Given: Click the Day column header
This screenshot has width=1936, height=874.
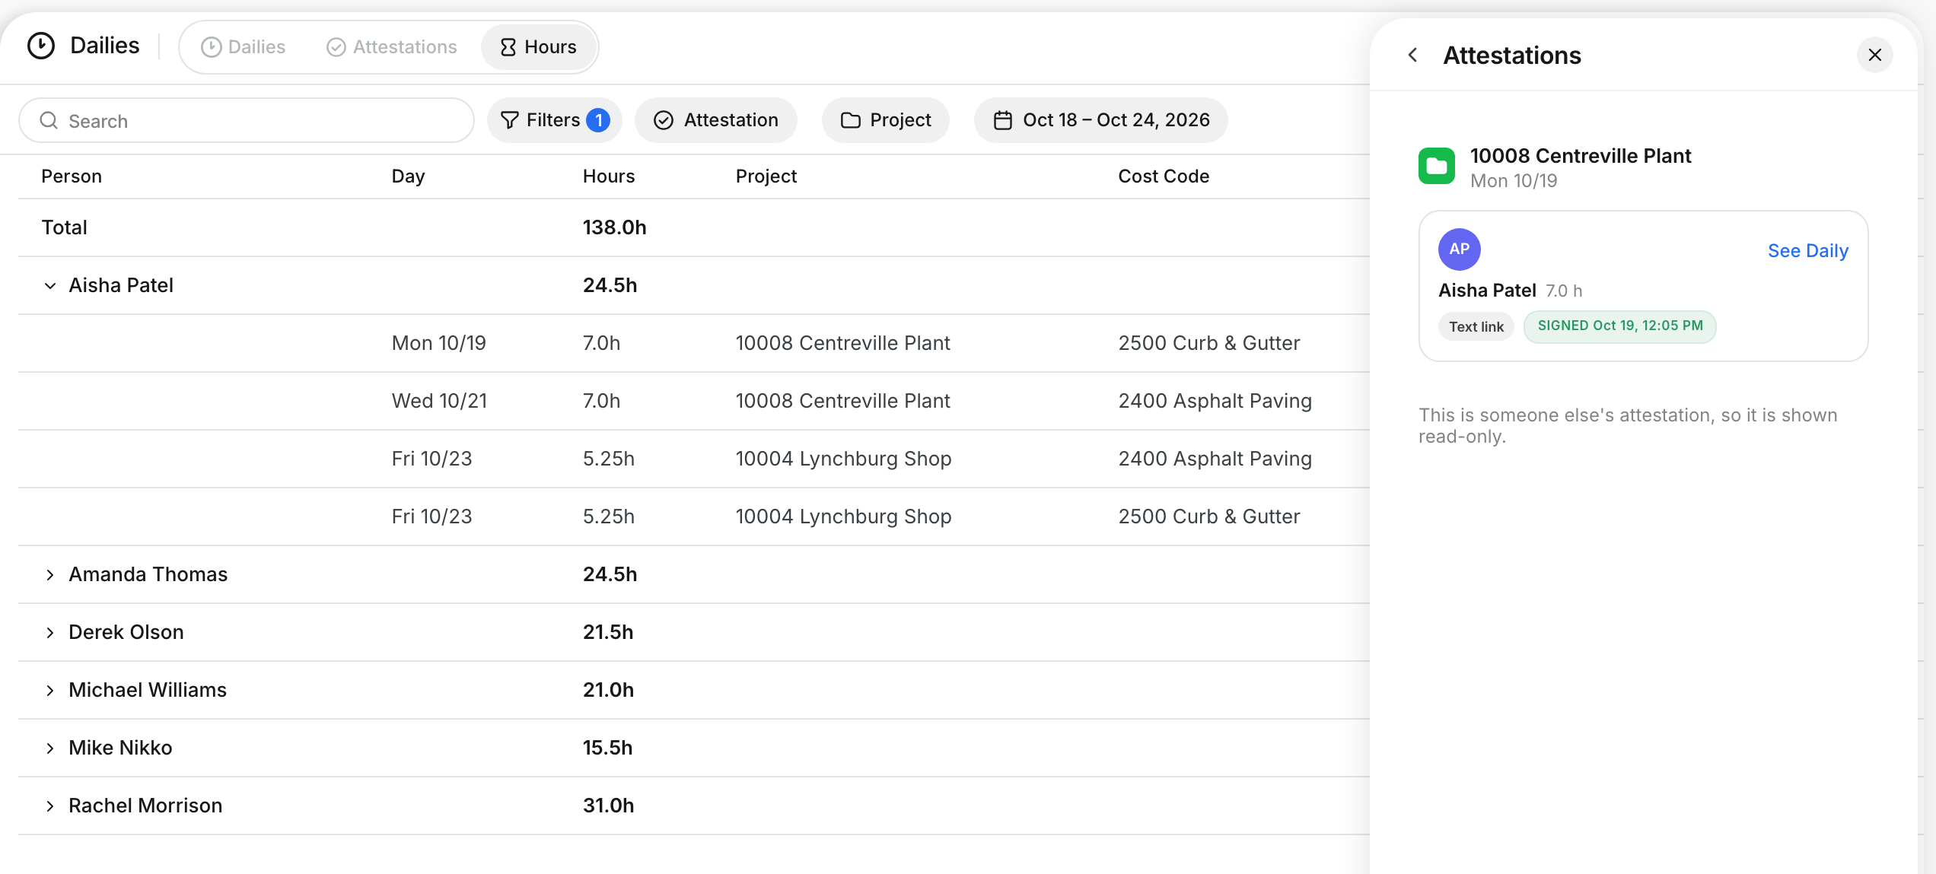Looking at the screenshot, I should (x=409, y=176).
